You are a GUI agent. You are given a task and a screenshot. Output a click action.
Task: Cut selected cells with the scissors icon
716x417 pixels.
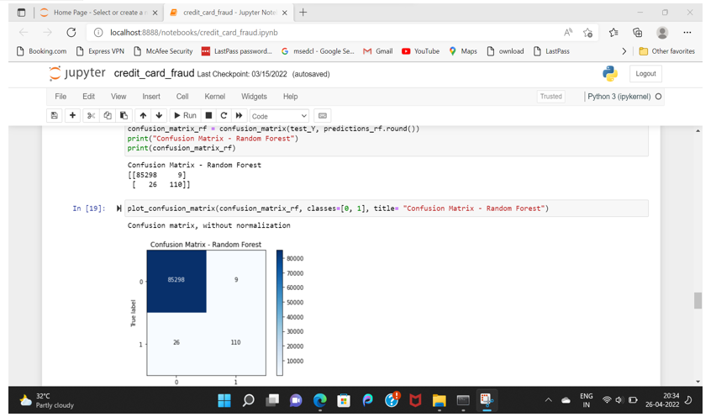tap(91, 115)
